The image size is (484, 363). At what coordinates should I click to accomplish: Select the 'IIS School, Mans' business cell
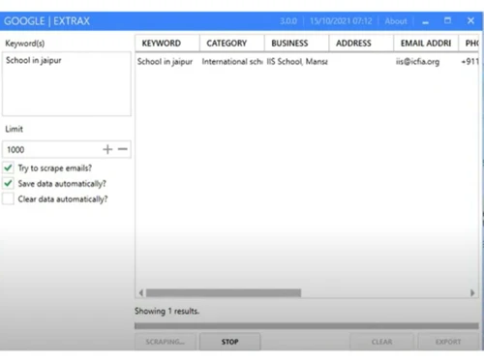click(x=297, y=62)
